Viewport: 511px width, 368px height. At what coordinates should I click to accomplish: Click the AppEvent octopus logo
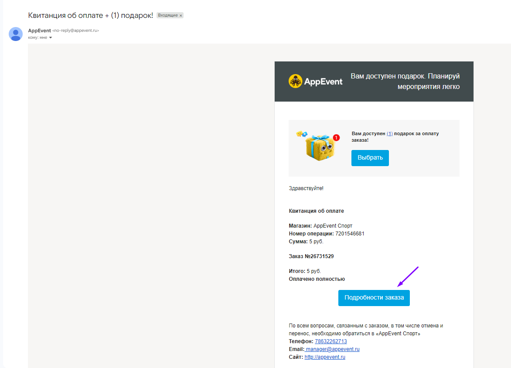296,82
